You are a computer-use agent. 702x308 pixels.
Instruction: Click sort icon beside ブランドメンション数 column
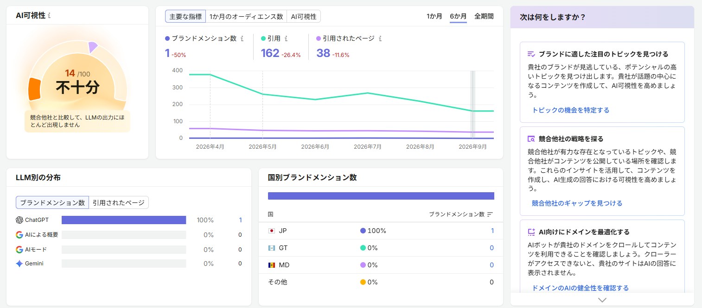click(x=490, y=214)
